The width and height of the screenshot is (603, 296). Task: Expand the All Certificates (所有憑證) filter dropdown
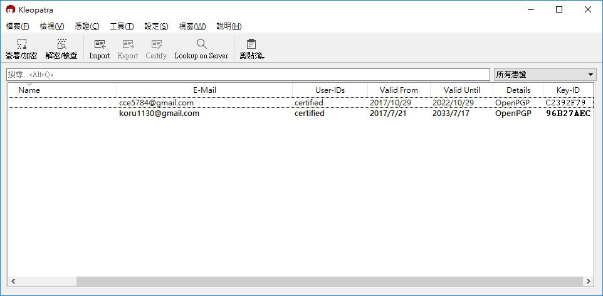545,75
